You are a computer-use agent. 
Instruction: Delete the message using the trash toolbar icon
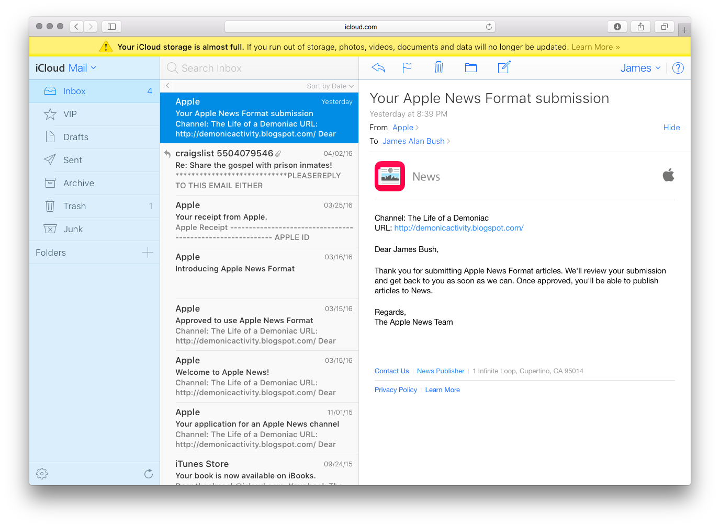[x=438, y=67]
